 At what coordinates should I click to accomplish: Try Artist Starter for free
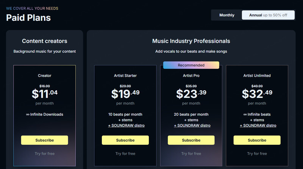point(125,153)
